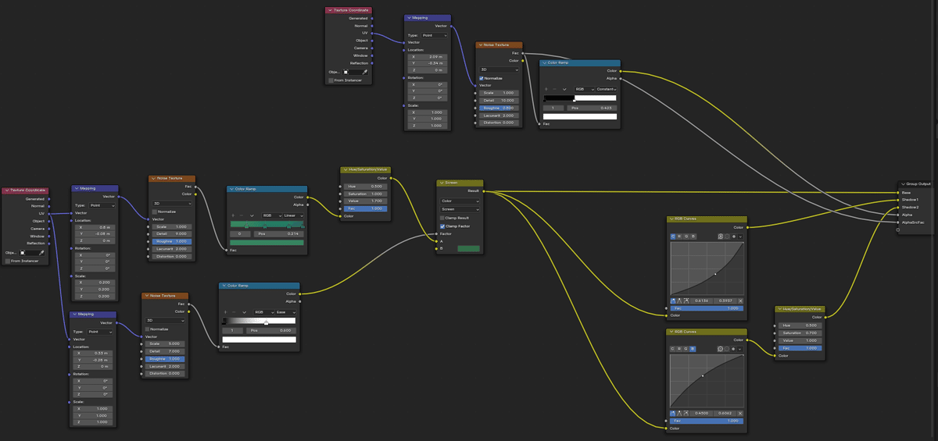The image size is (938, 441).
Task: Adjust the Fac slider in the 0.6136 RGB Curves node
Action: click(707, 308)
